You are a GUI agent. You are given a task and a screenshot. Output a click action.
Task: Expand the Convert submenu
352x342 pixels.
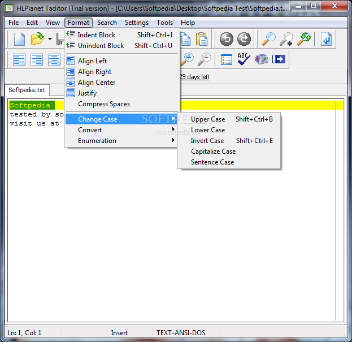121,130
